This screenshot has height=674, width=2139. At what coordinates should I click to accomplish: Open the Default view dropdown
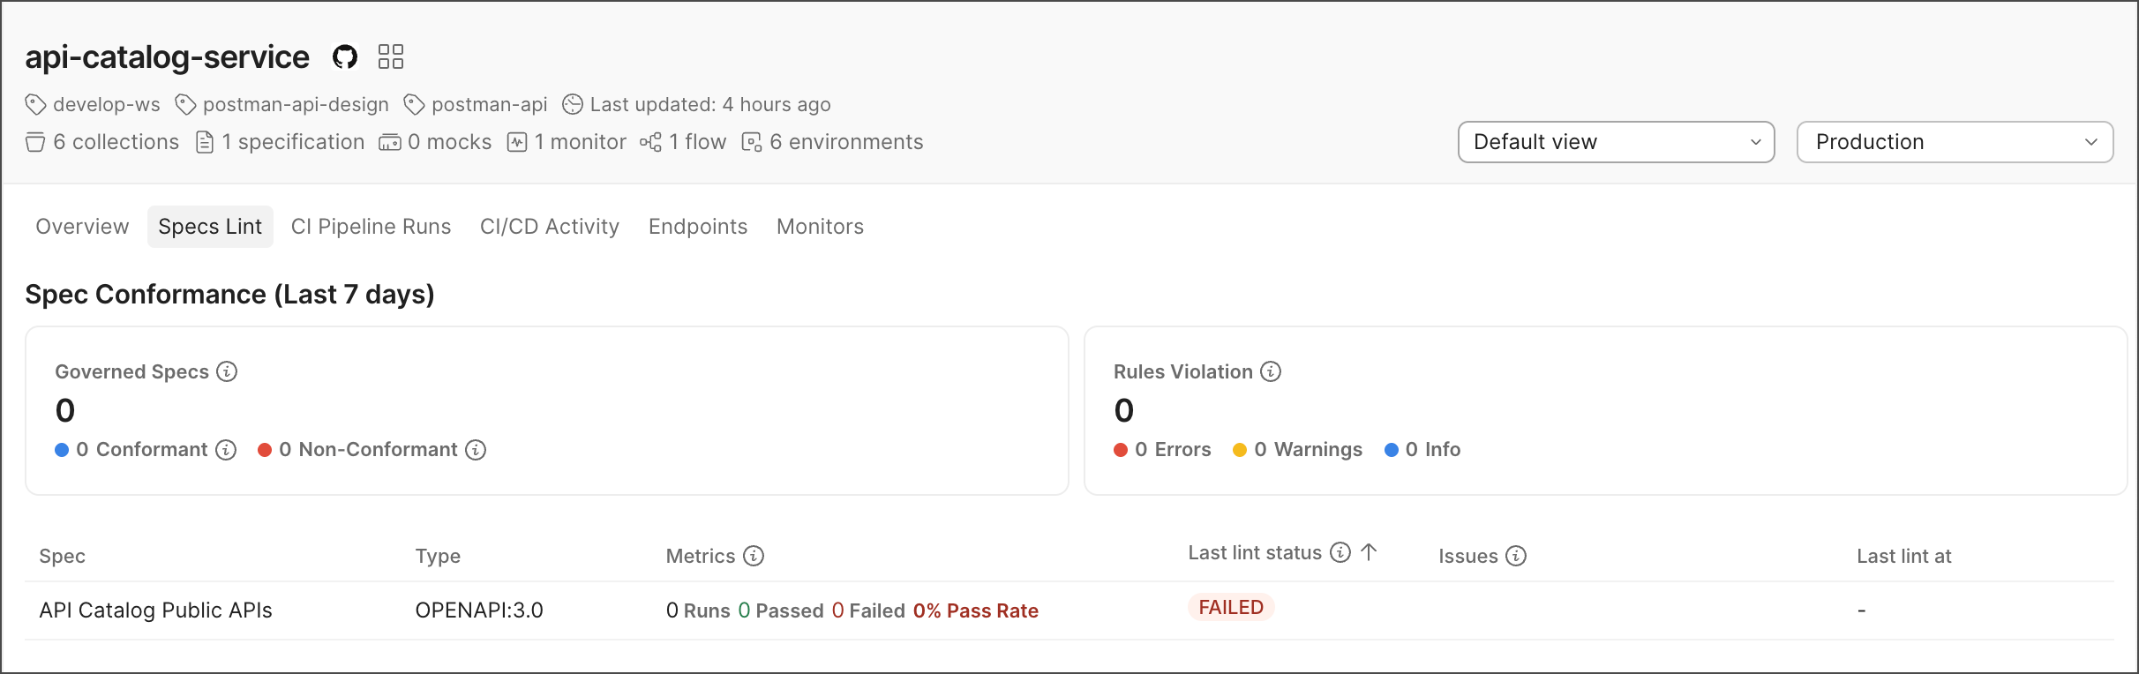tap(1616, 142)
